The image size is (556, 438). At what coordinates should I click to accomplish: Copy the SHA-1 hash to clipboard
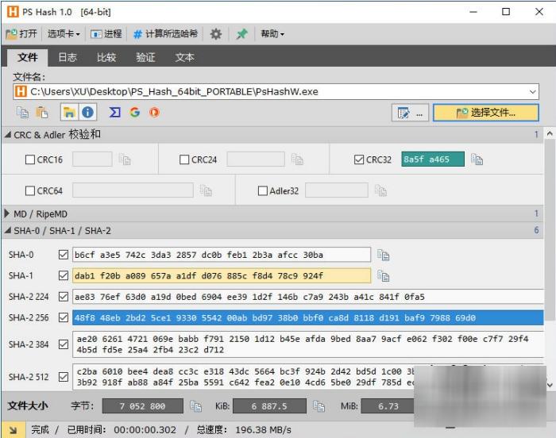pyautogui.click(x=384, y=276)
